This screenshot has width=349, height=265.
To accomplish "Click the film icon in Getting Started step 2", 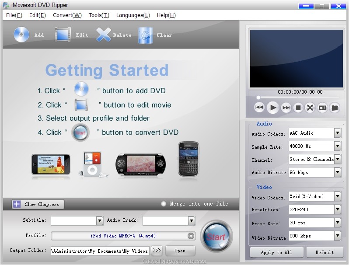I will pyautogui.click(x=81, y=105).
